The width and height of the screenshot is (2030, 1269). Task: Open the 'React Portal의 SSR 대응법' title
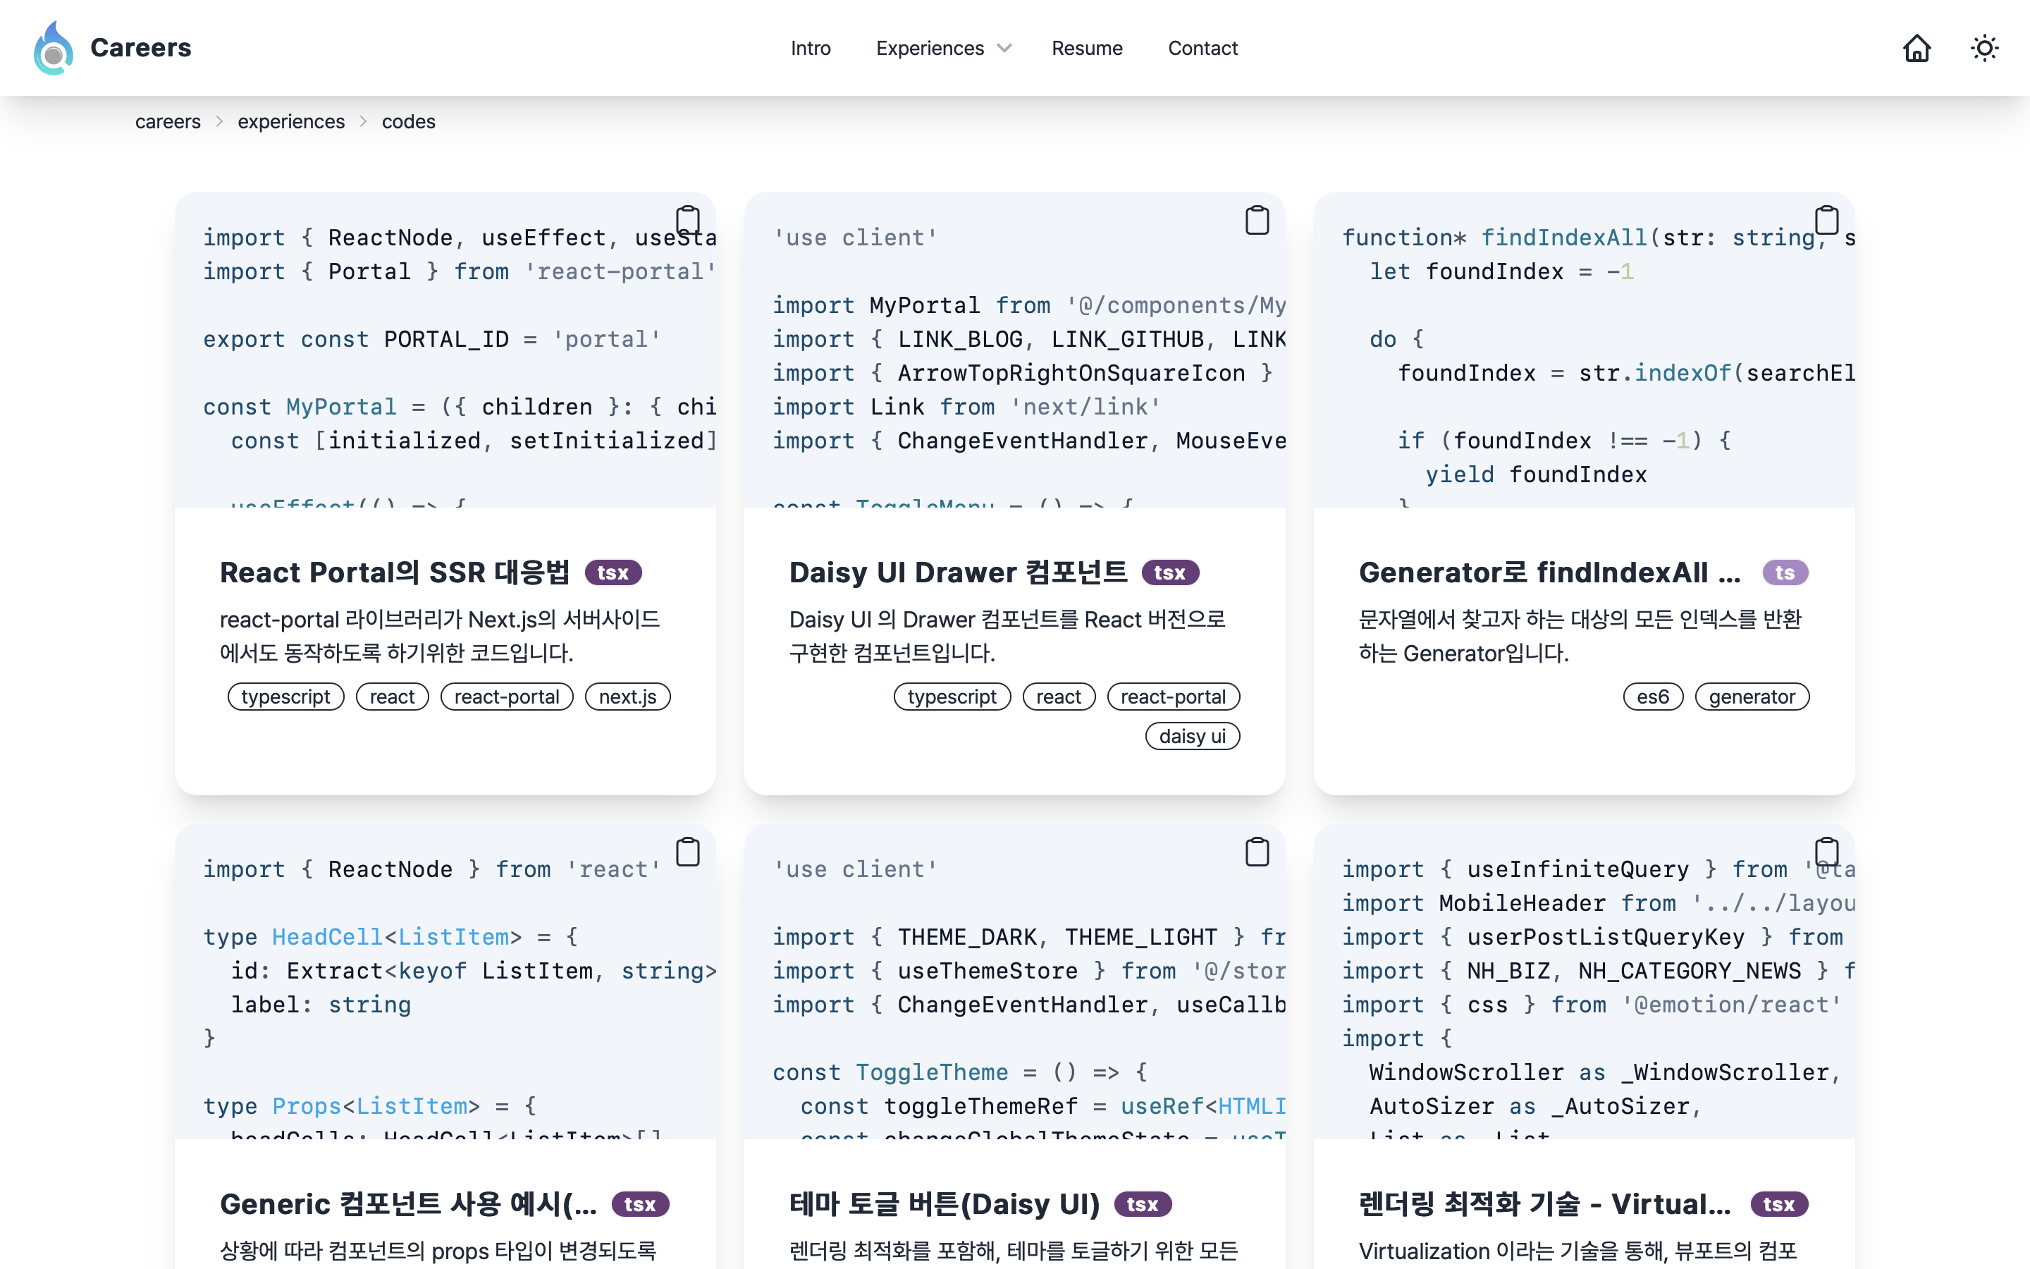point(394,572)
